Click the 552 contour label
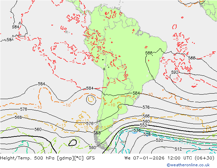This screenshot has width=217, height=168. click(x=143, y=125)
